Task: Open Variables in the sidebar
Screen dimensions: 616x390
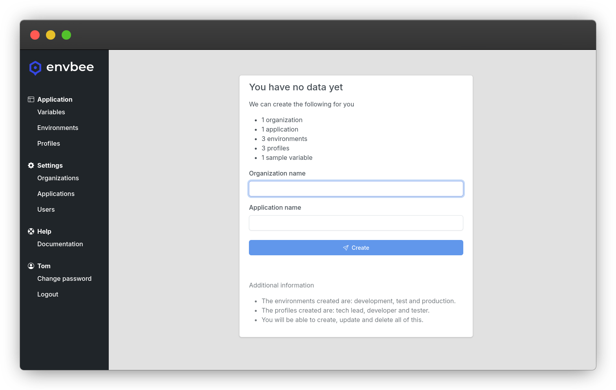Action: (51, 112)
